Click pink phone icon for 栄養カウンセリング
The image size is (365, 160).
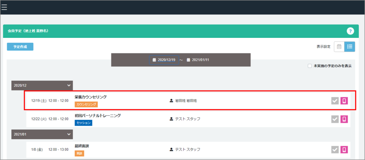point(344,101)
